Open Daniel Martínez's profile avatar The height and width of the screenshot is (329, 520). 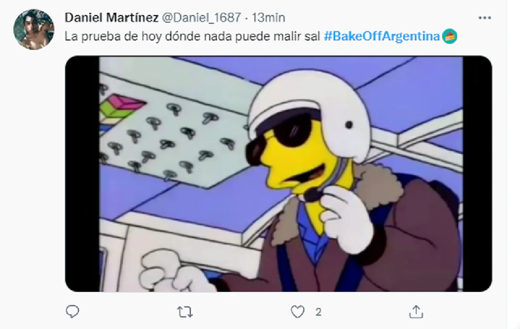click(x=34, y=29)
